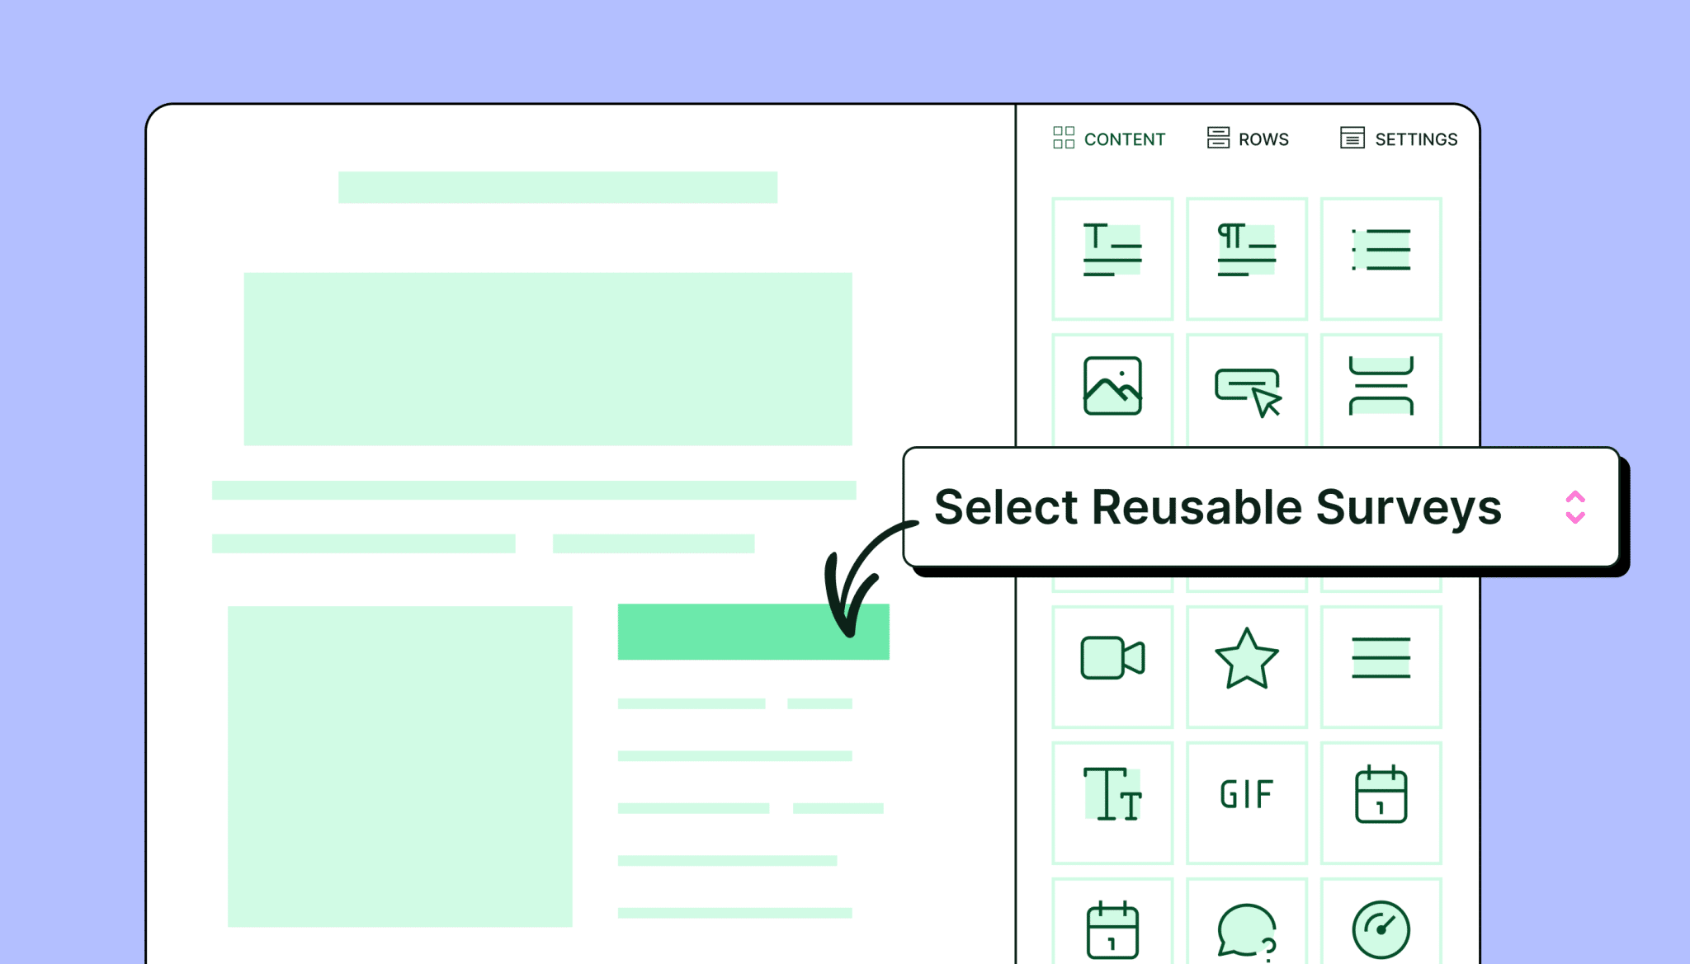Choose the calendar block beside GIF

[x=1381, y=803]
